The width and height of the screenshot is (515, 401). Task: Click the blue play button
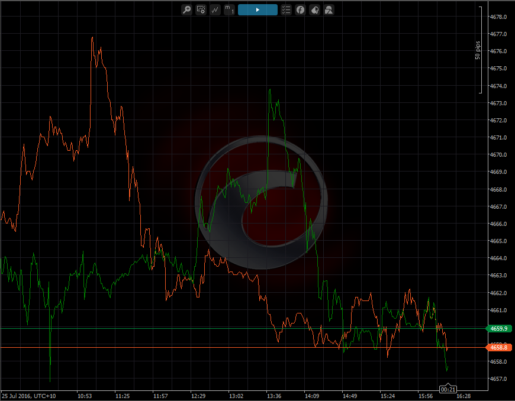coord(257,10)
